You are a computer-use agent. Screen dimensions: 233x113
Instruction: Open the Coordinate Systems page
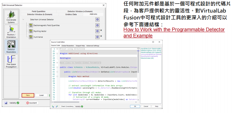[x=11, y=17]
